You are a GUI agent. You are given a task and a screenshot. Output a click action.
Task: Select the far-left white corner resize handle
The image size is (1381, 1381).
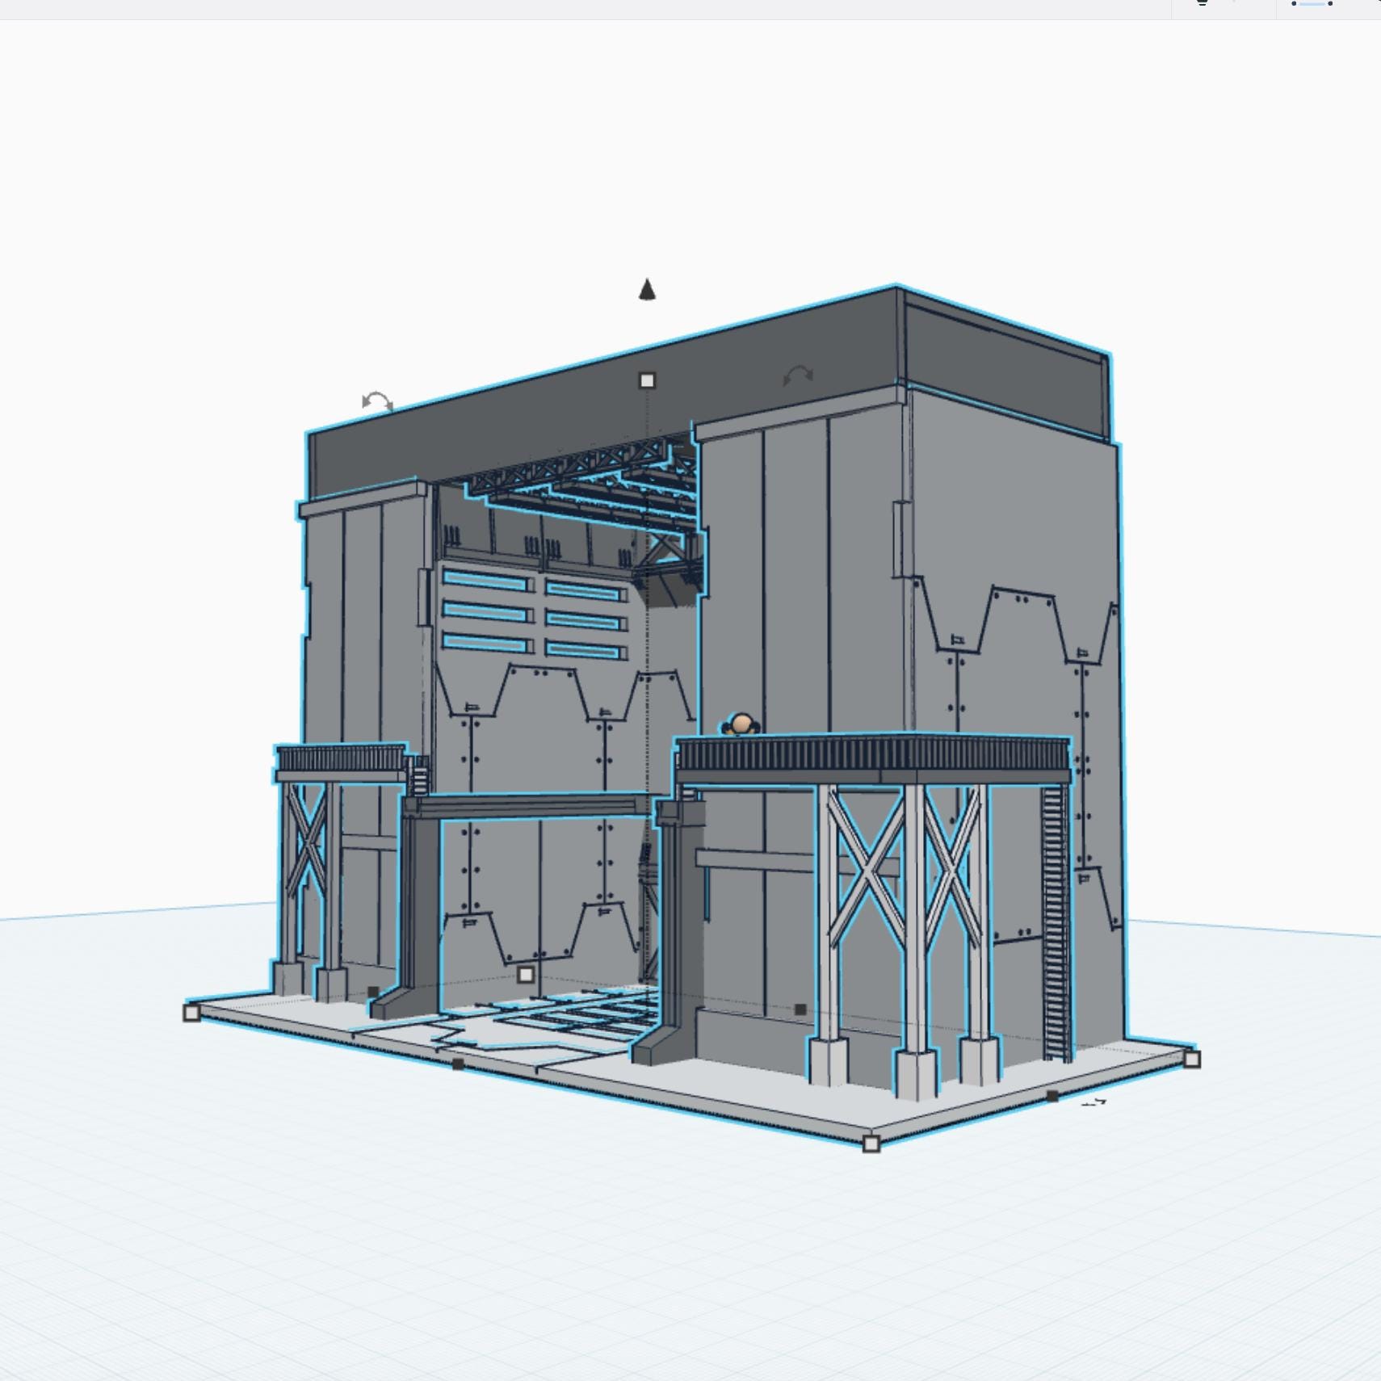tap(191, 1012)
